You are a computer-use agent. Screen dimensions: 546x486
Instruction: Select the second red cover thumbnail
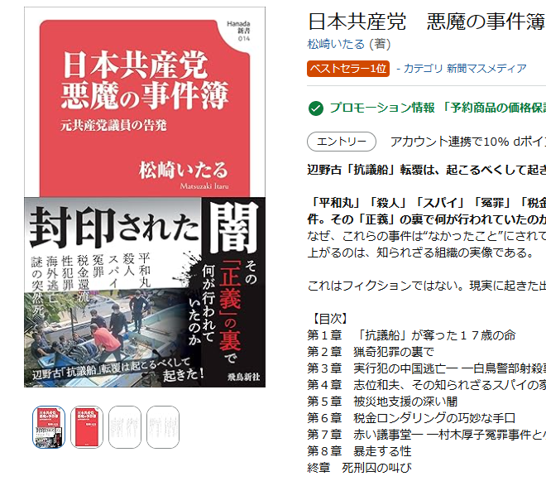pos(87,427)
